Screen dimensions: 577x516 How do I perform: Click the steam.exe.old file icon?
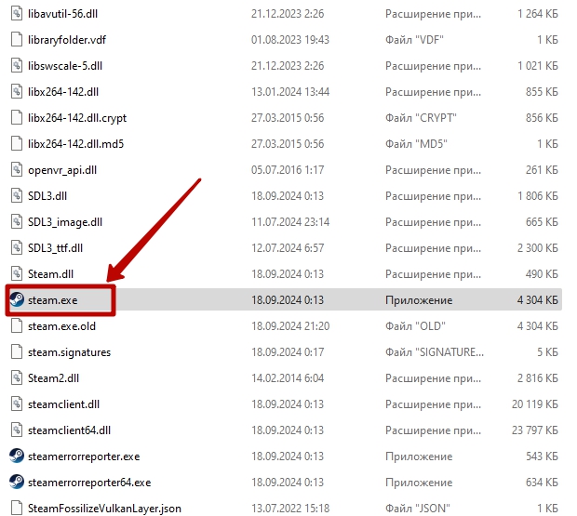(x=17, y=326)
